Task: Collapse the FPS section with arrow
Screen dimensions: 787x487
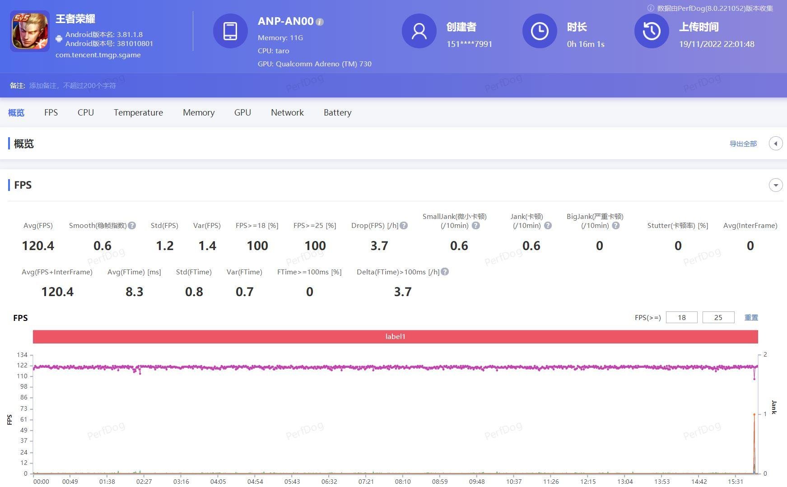Action: 775,185
